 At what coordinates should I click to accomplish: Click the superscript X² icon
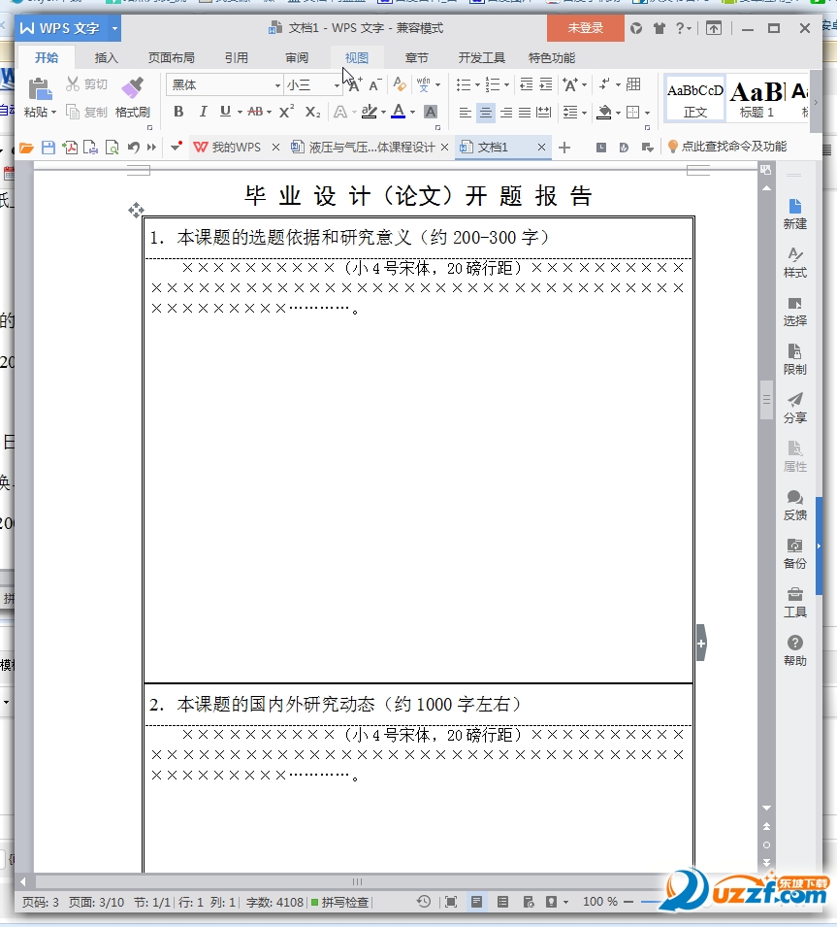coord(286,113)
